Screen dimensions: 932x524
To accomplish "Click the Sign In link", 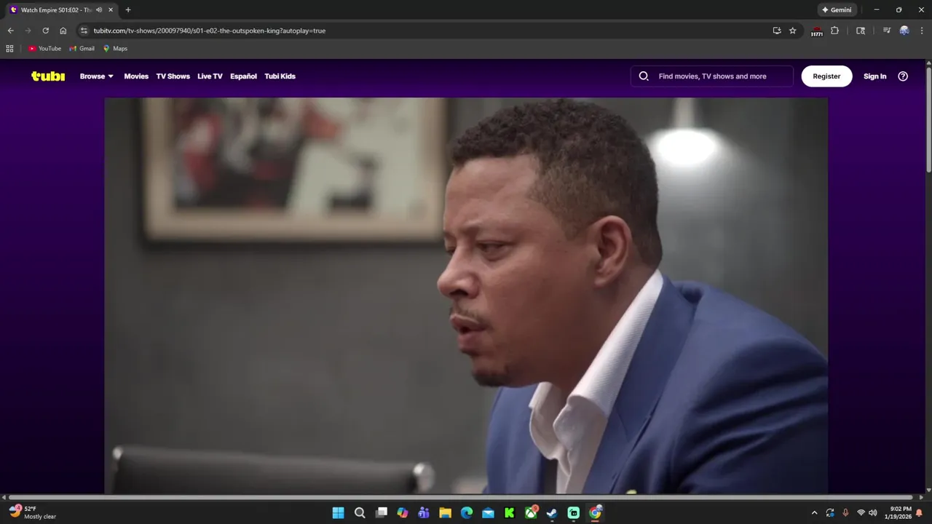I will (874, 76).
